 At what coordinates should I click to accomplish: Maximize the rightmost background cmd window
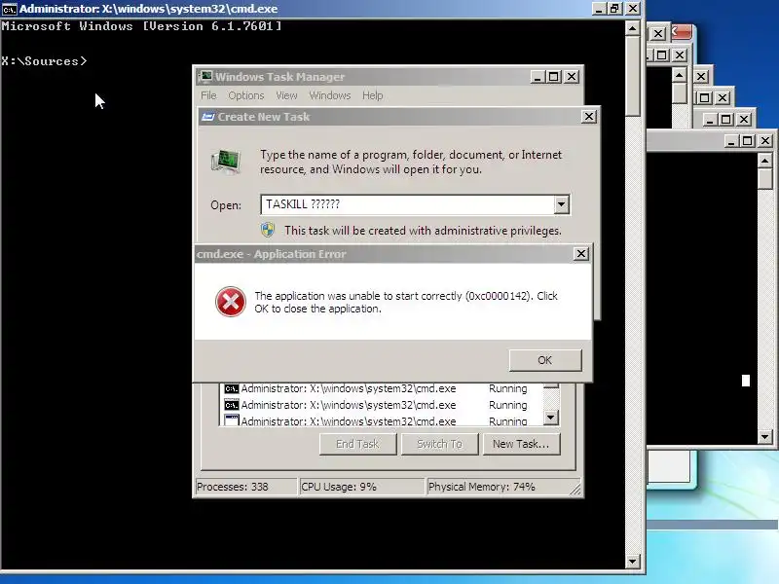pos(748,141)
